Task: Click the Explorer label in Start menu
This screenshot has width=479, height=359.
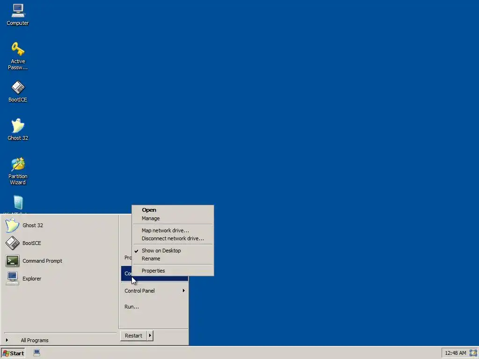Action: pyautogui.click(x=32, y=279)
